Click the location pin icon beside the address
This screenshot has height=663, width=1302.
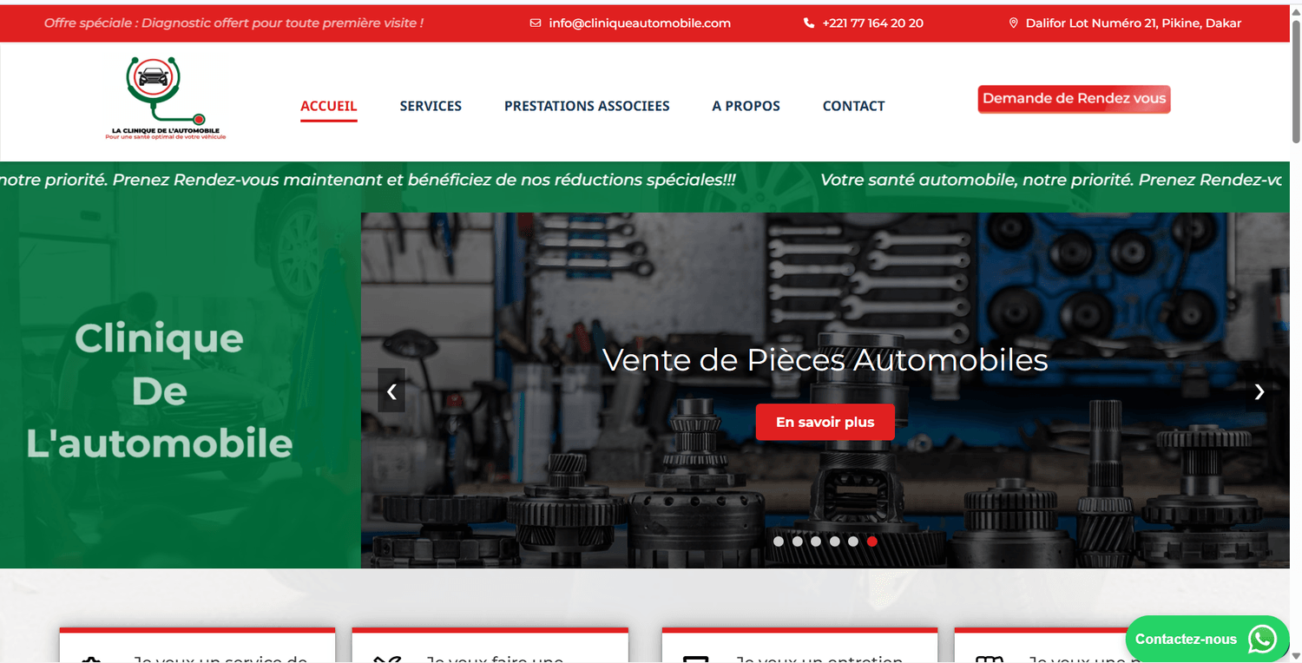coord(1013,23)
